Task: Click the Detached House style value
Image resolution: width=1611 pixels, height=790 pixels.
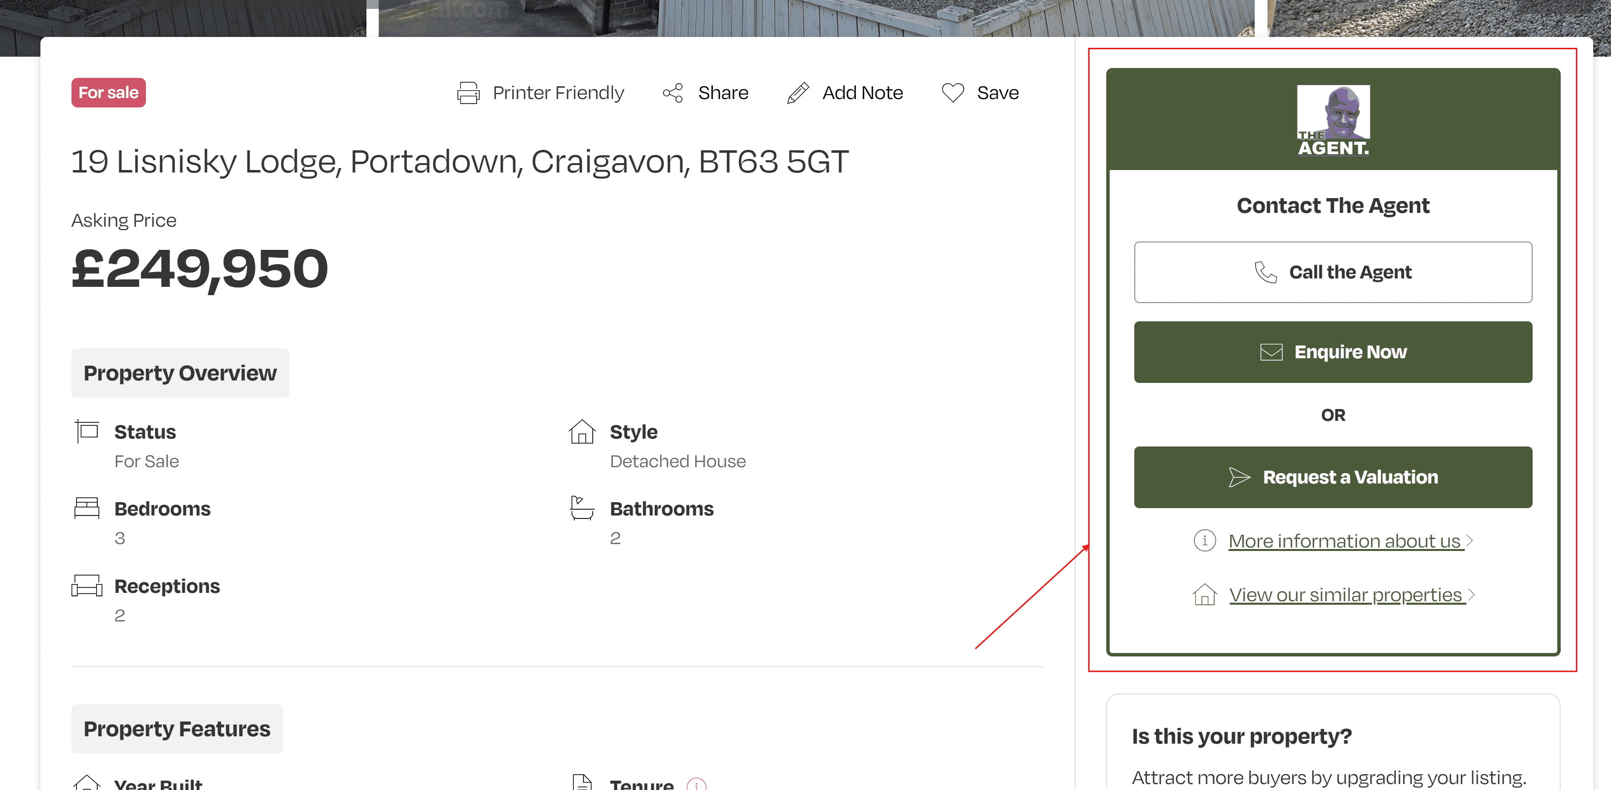Action: click(677, 461)
